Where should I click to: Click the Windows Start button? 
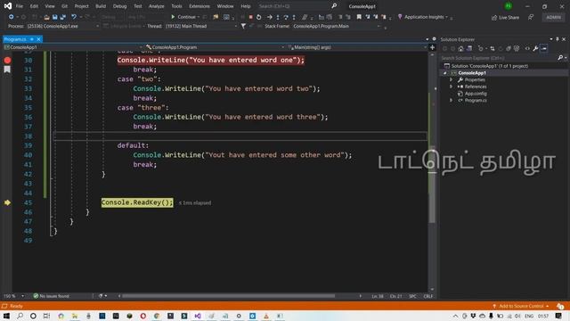pyautogui.click(x=6, y=316)
